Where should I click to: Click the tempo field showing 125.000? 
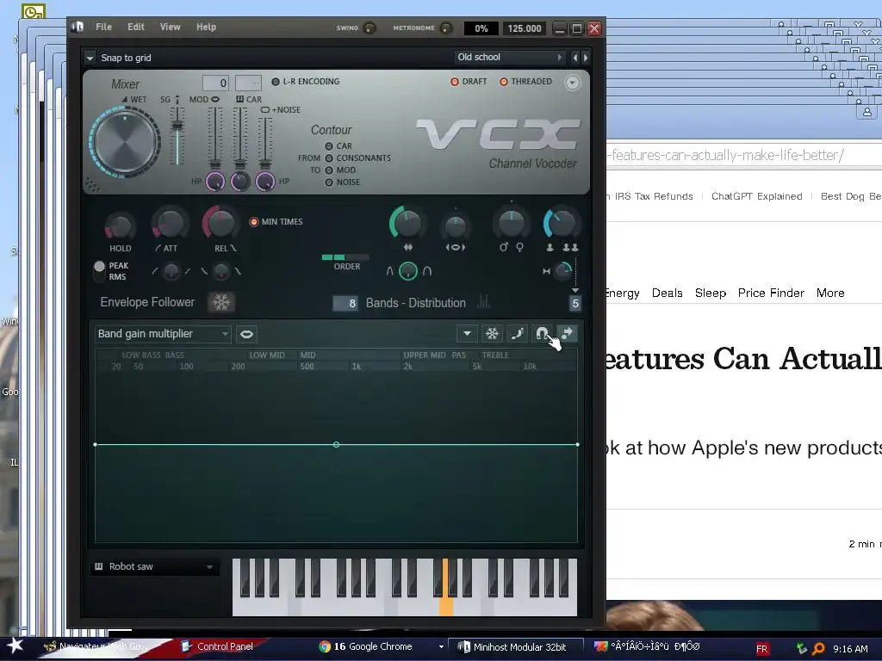click(x=525, y=28)
